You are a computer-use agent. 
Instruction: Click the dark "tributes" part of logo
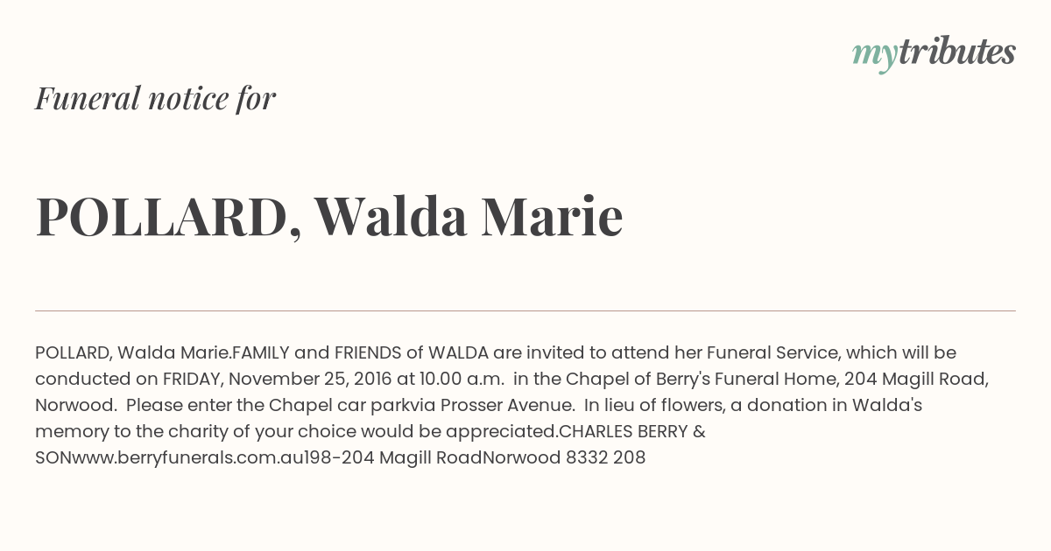point(956,52)
